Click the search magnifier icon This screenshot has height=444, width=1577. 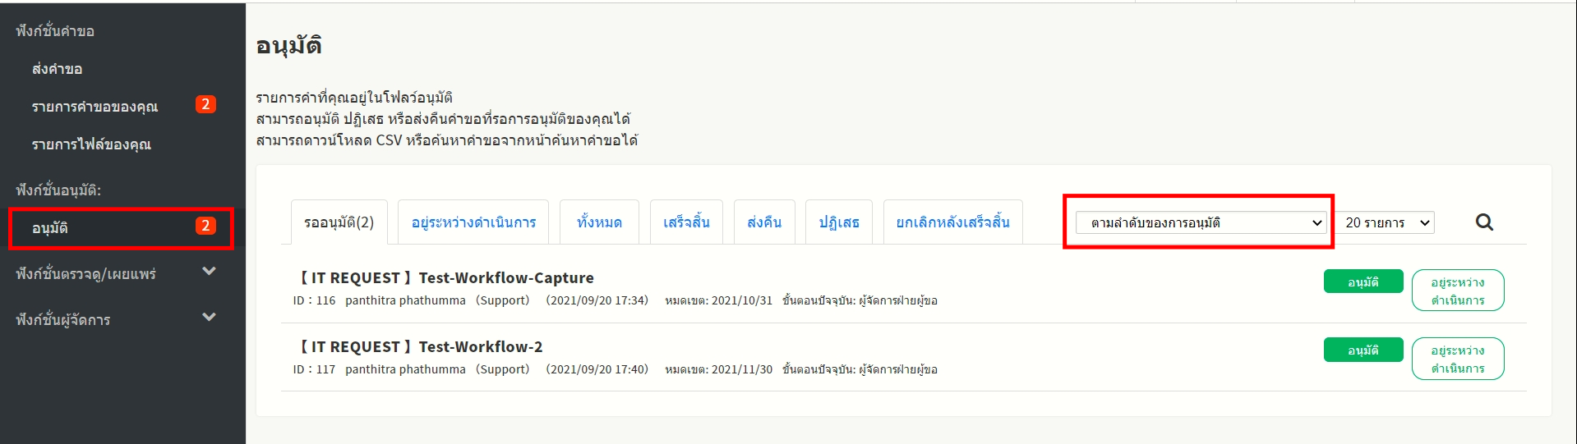click(x=1484, y=222)
